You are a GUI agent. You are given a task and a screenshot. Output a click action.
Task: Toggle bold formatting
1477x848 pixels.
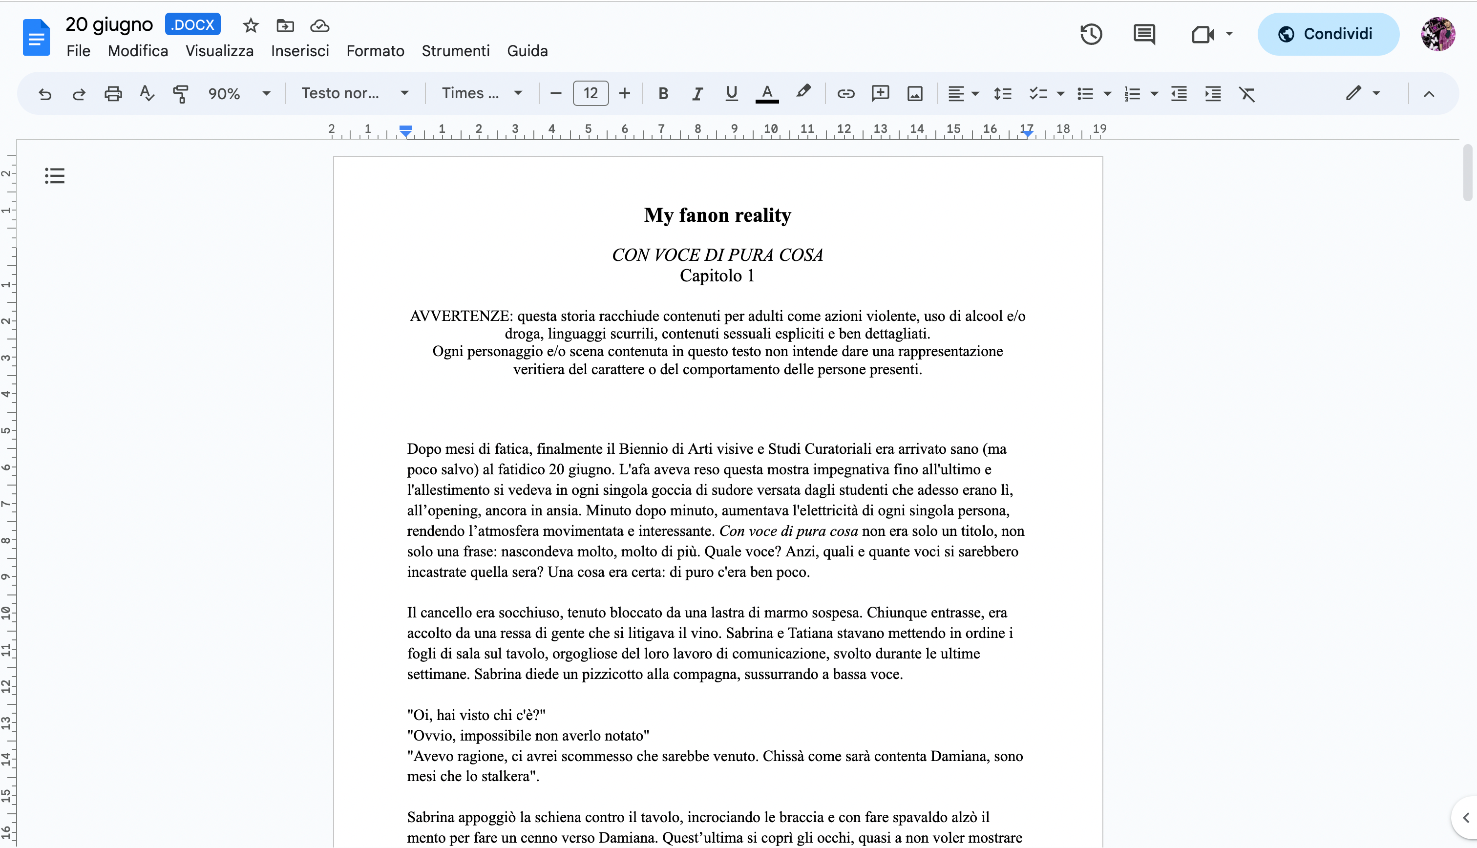point(662,93)
